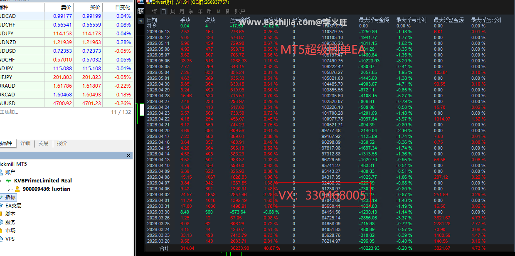Select the 日 daily statistics tab

164,11
